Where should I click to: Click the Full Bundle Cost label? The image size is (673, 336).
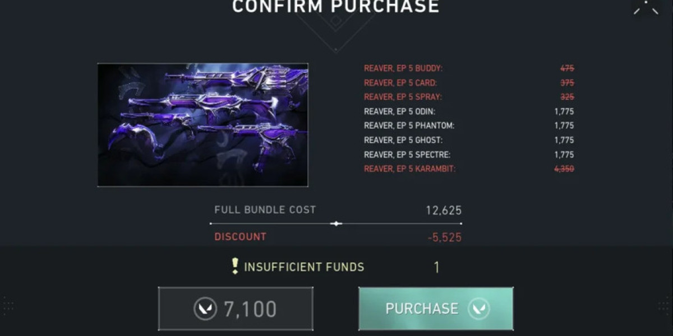[x=265, y=210]
